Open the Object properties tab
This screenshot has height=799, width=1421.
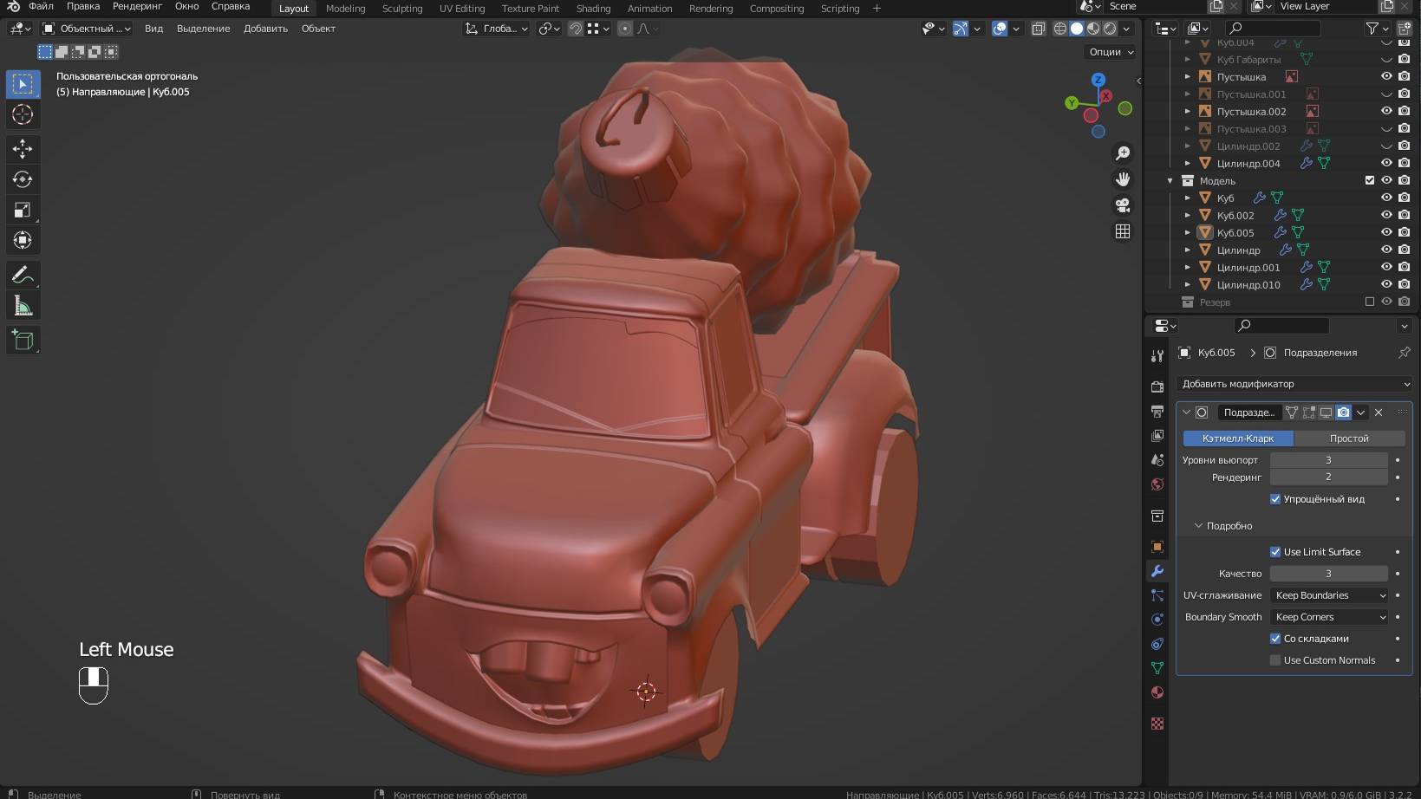[1157, 547]
